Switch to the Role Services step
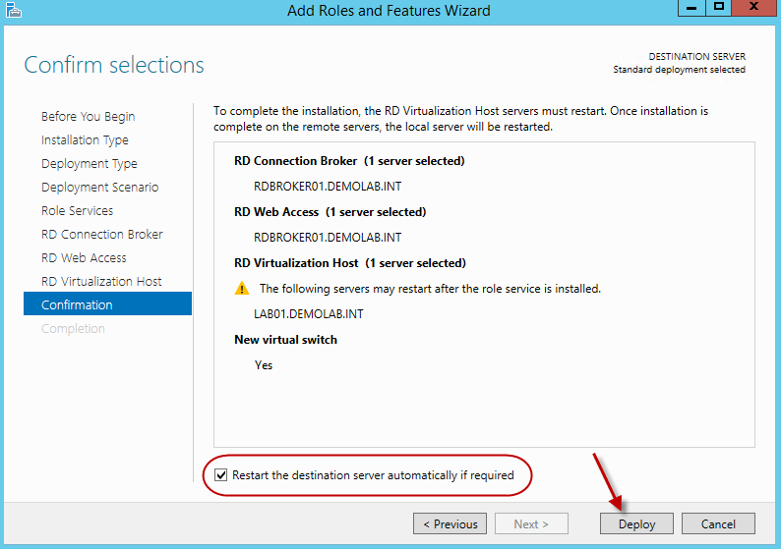 point(77,211)
